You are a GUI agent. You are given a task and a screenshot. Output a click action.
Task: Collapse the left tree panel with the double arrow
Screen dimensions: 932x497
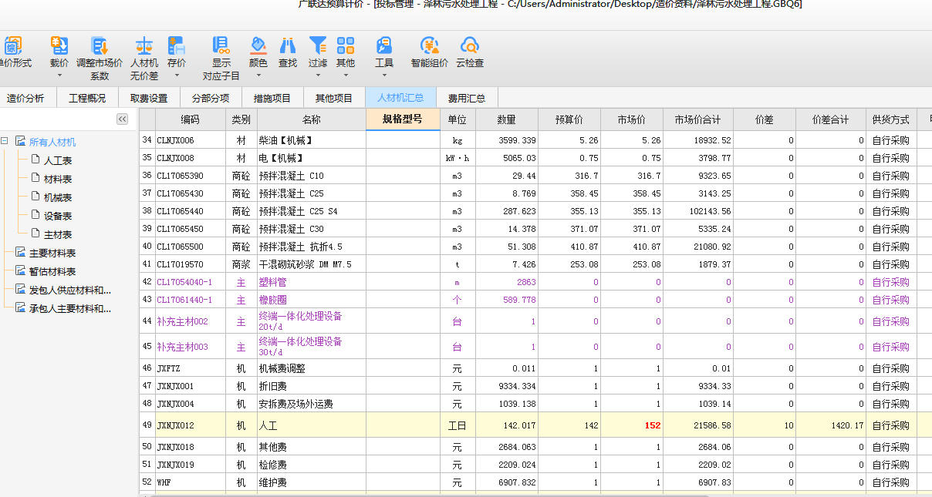[x=122, y=119]
